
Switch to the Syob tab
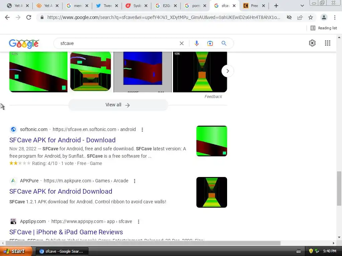[134, 6]
